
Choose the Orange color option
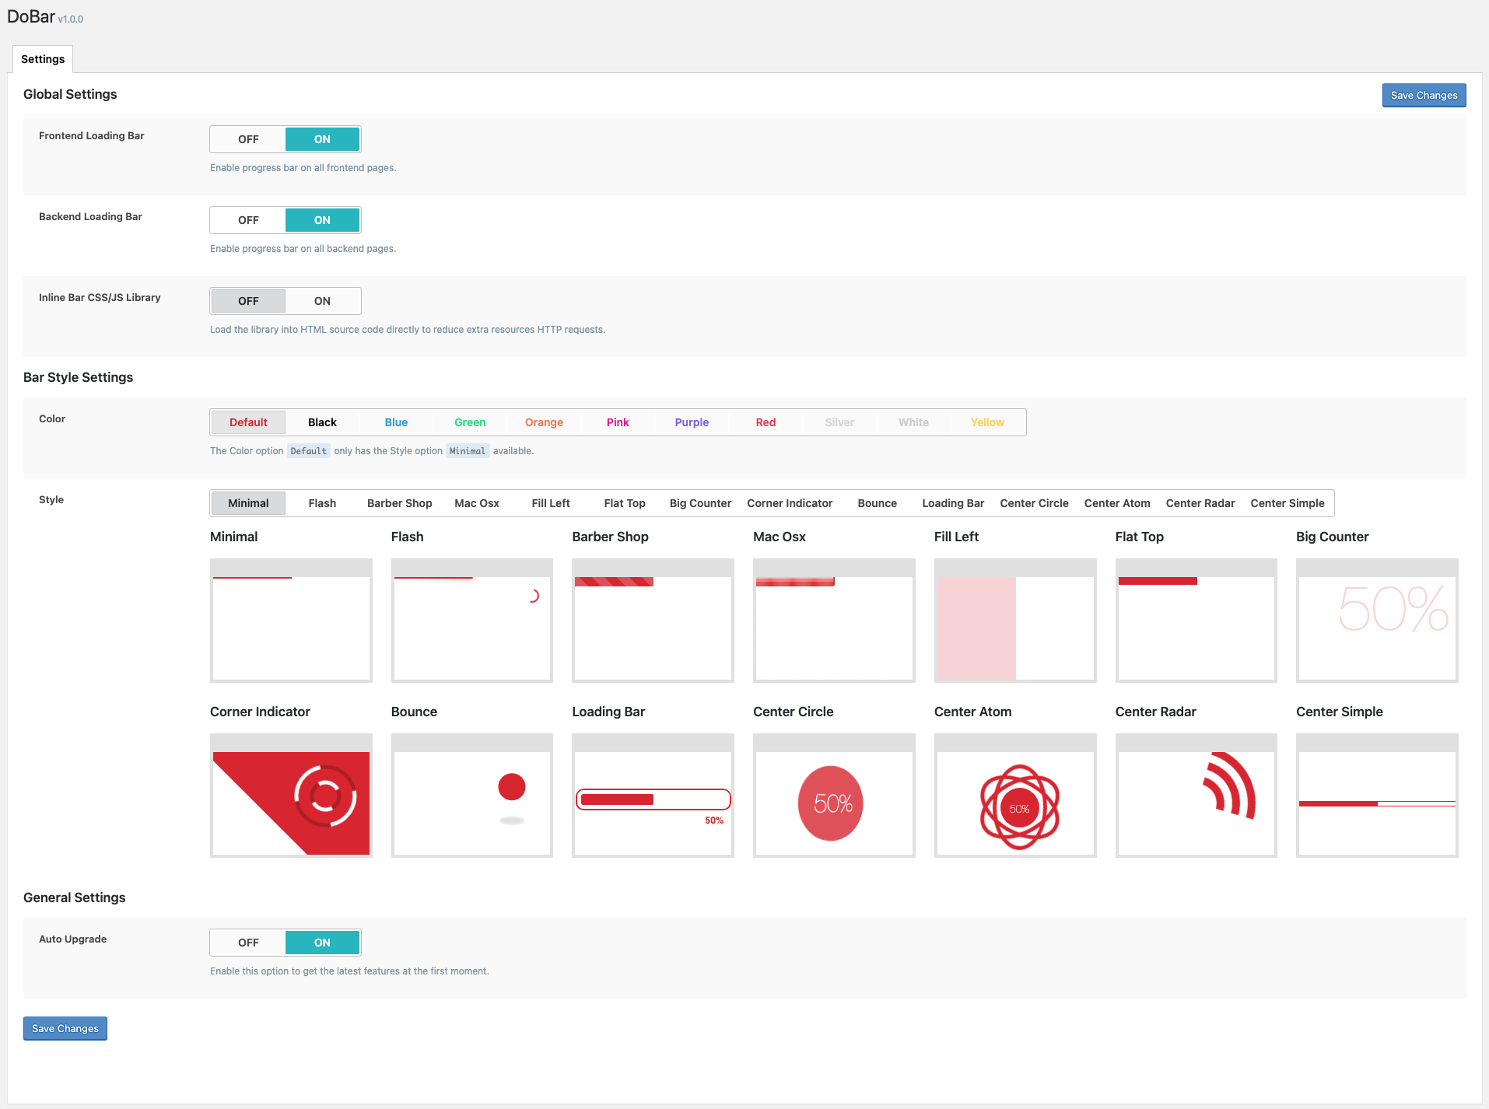tap(544, 422)
